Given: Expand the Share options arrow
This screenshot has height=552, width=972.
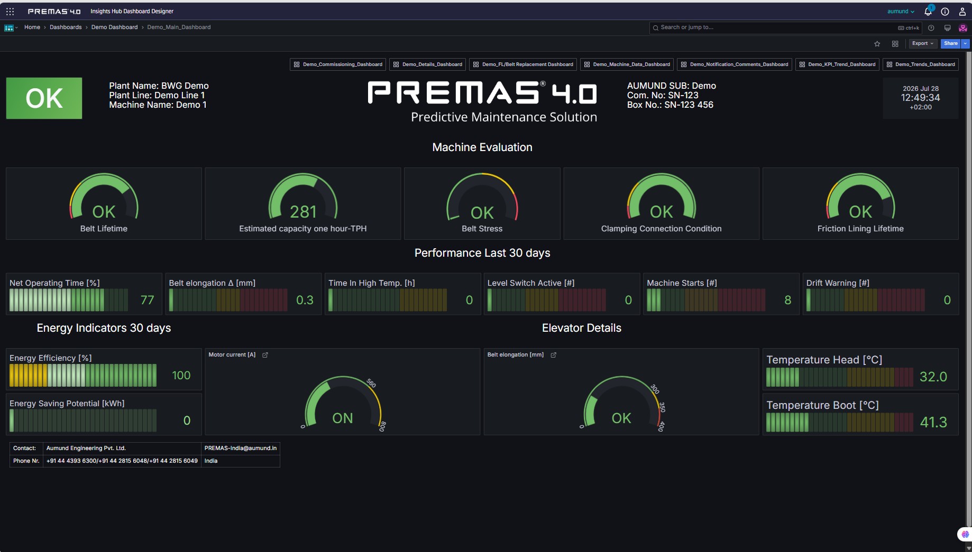Looking at the screenshot, I should click(965, 43).
